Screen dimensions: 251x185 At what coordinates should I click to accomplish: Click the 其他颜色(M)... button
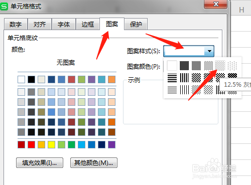94,162
